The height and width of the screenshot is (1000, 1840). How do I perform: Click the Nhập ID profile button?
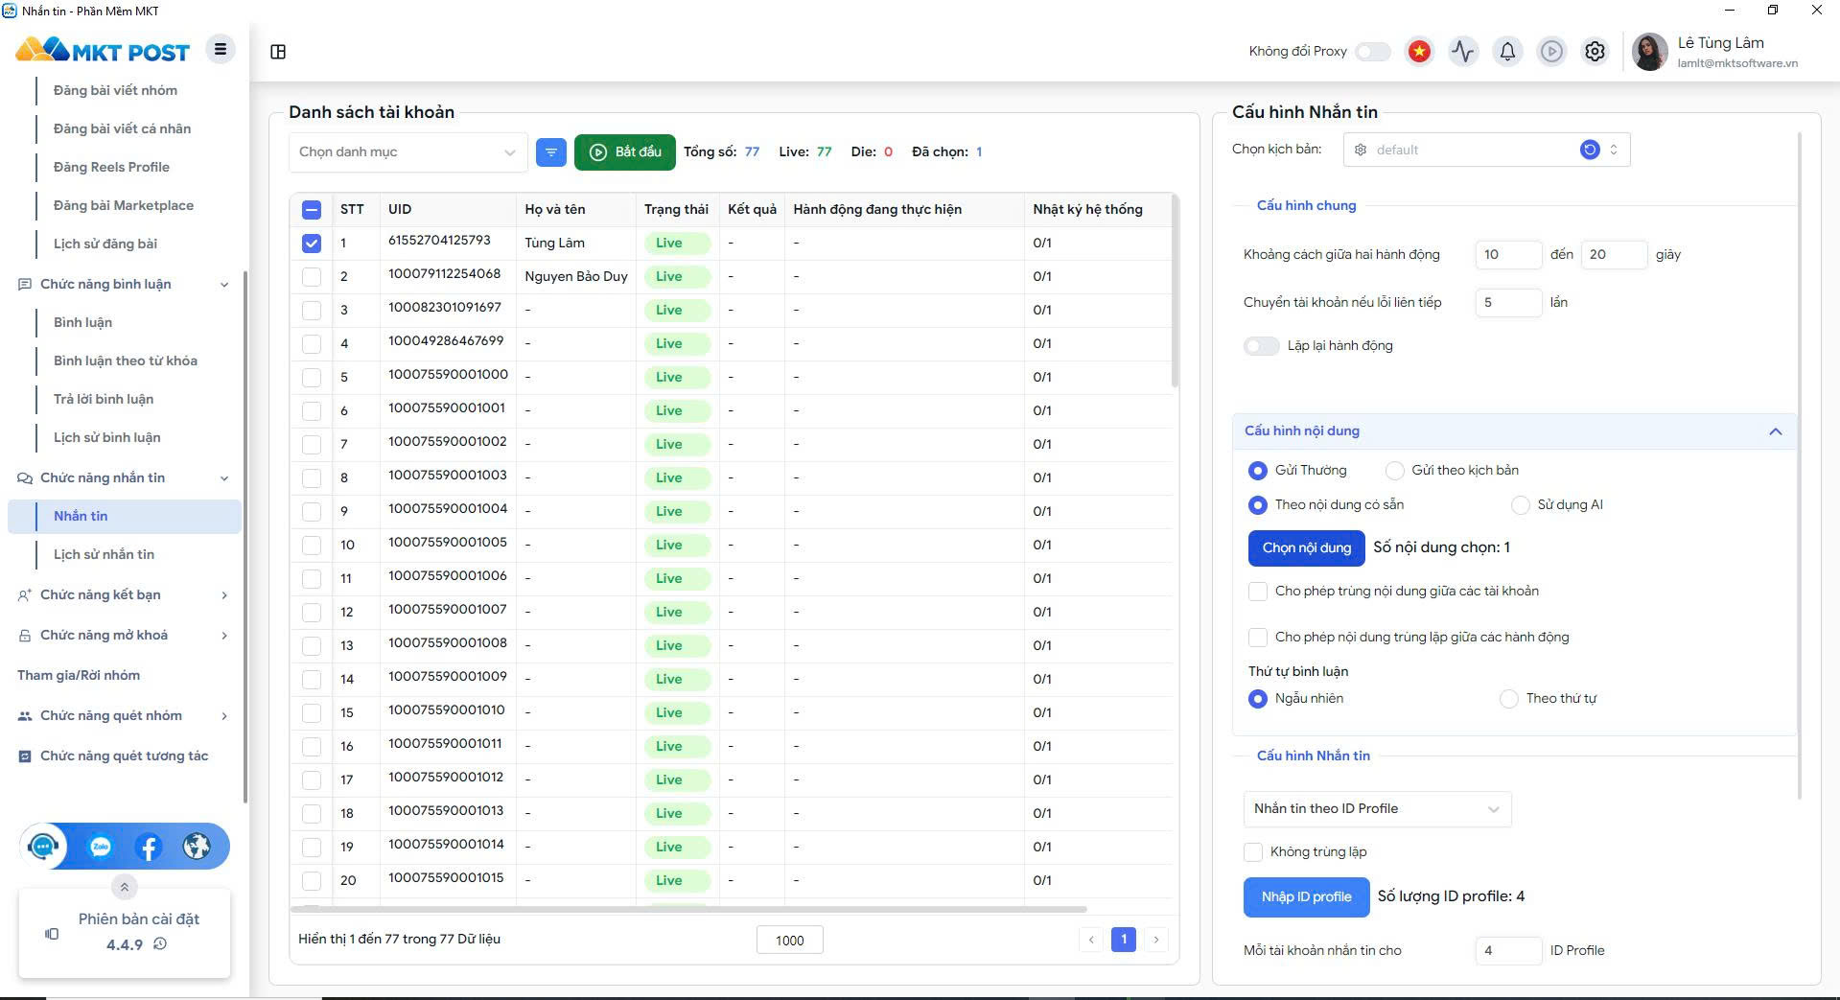click(x=1306, y=896)
